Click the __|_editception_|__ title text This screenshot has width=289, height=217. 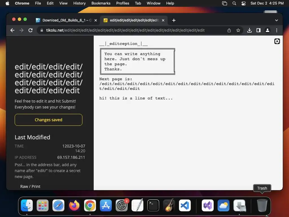click(x=124, y=44)
